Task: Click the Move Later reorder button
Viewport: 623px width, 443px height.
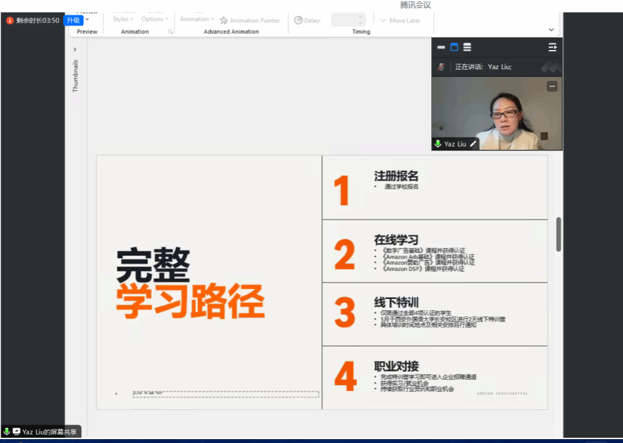Action: pos(400,20)
